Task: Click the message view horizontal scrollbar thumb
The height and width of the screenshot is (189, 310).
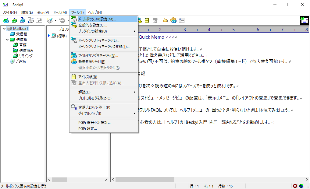Action: (145, 180)
